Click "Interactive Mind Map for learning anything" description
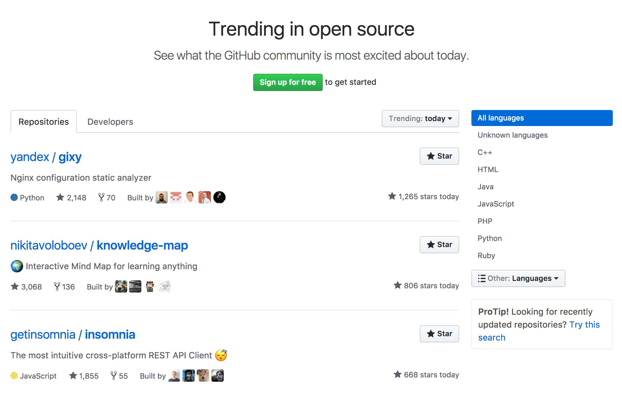This screenshot has height=394, width=622. (112, 266)
